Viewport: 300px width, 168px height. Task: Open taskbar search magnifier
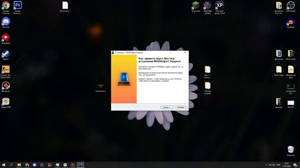pos(11,165)
